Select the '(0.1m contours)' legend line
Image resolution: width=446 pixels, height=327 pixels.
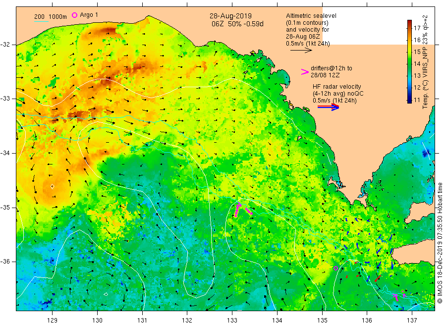pyautogui.click(x=307, y=23)
